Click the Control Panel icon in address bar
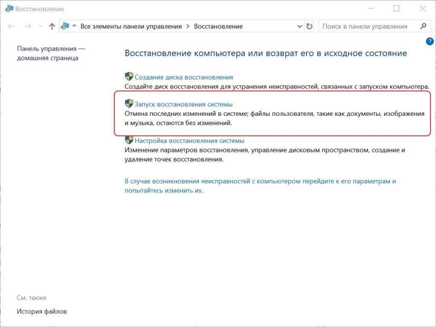436x327 pixels. (x=65, y=26)
